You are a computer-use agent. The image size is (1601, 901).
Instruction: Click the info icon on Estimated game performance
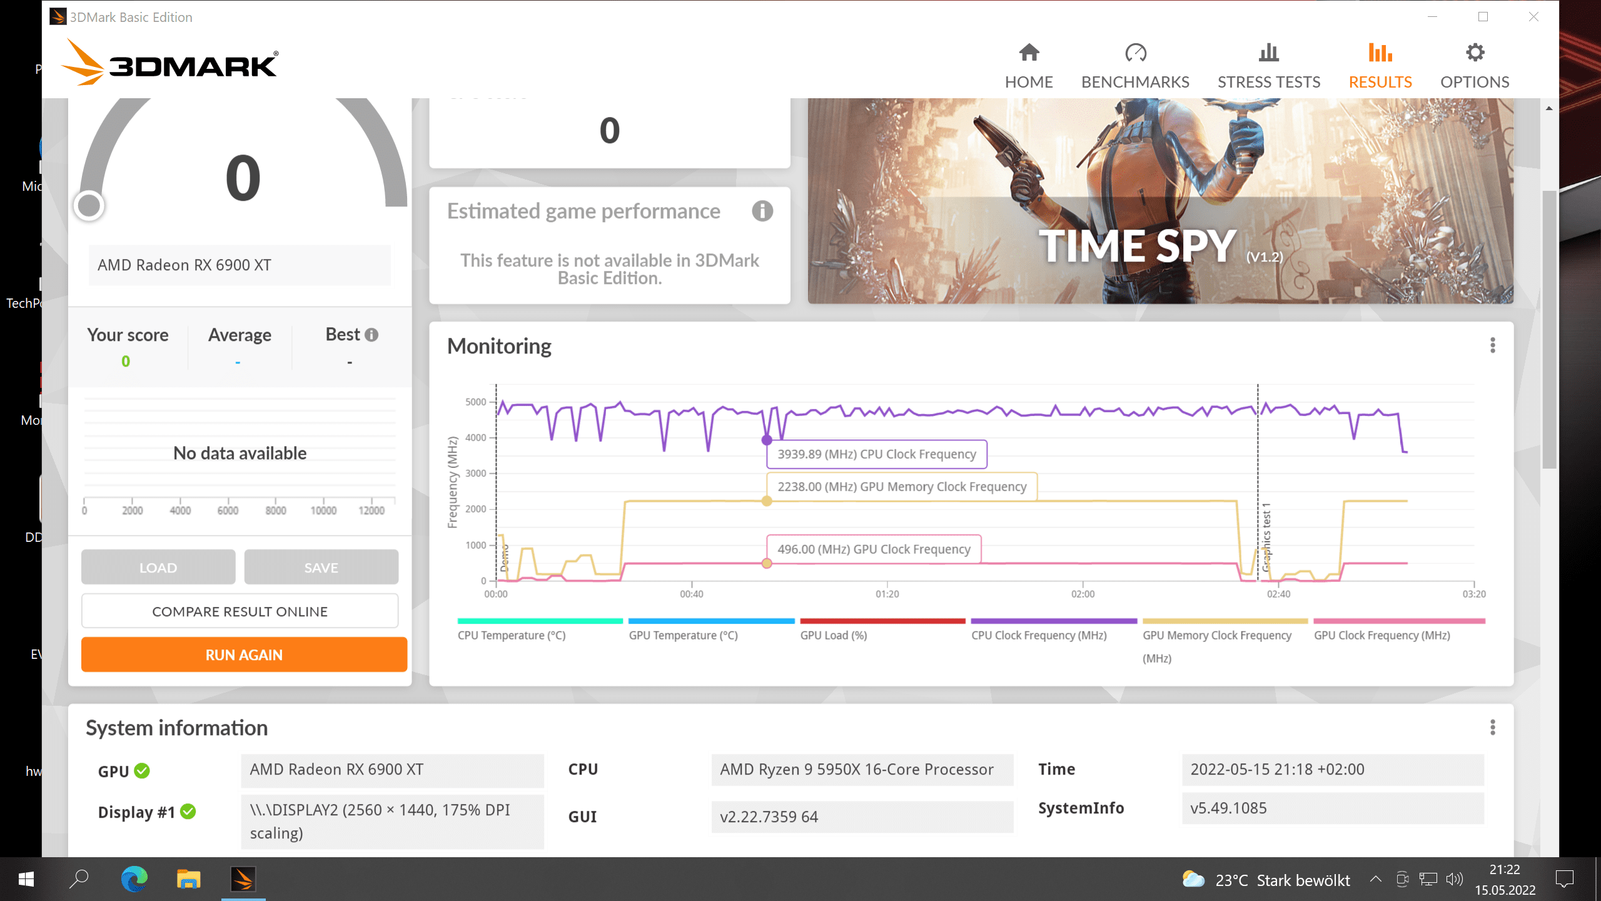tap(762, 211)
